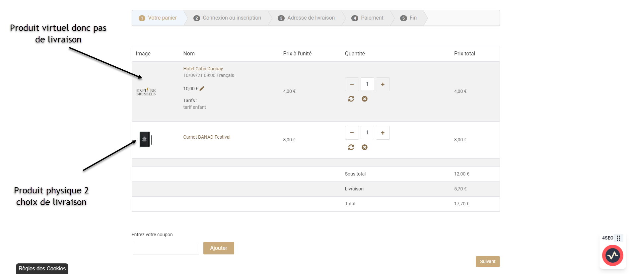The width and height of the screenshot is (631, 274).
Task: Refresh quantity for Carnet BANAD Festival
Action: 351,147
